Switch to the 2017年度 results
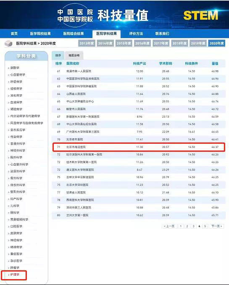The width and height of the screenshot is (229, 285). pyautogui.click(x=161, y=43)
